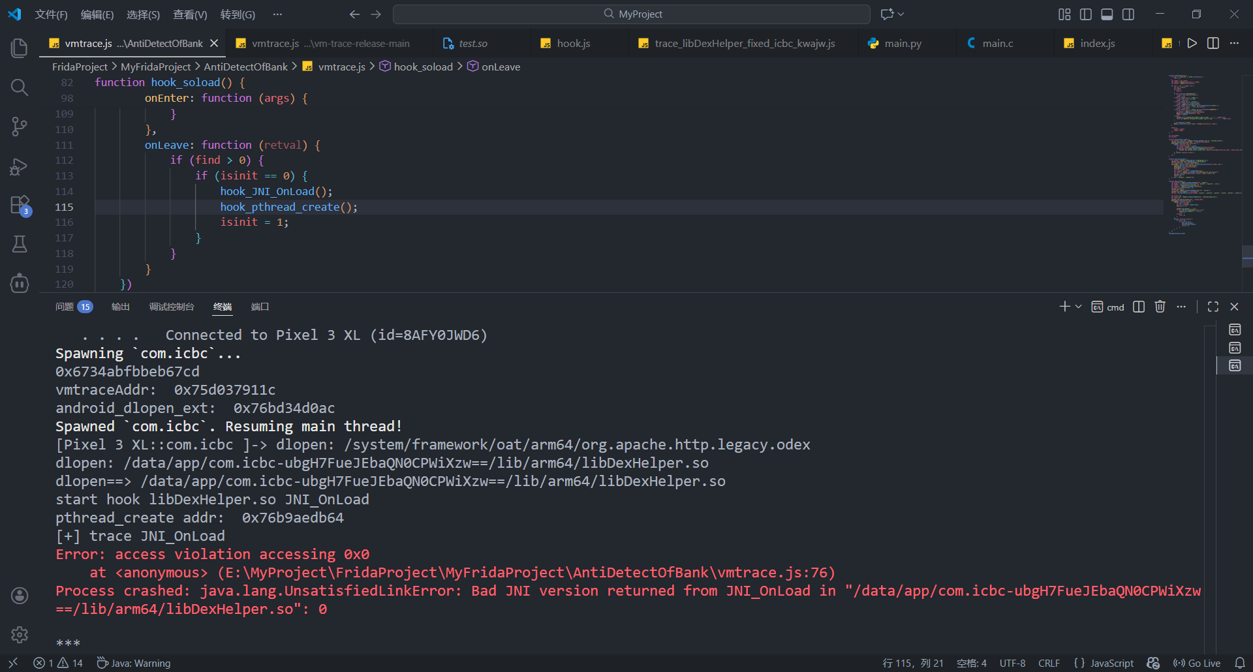Toggle the secondary sidebar layout button

(x=1128, y=14)
